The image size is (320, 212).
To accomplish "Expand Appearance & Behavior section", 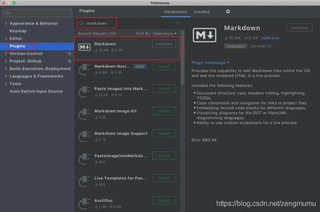I will pos(6,24).
